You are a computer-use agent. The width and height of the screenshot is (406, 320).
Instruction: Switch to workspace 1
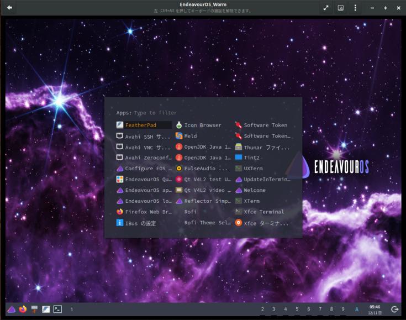[x=72, y=309]
